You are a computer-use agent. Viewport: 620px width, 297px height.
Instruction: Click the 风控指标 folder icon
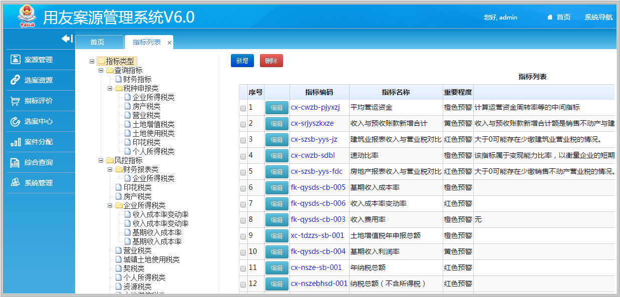tap(110, 160)
